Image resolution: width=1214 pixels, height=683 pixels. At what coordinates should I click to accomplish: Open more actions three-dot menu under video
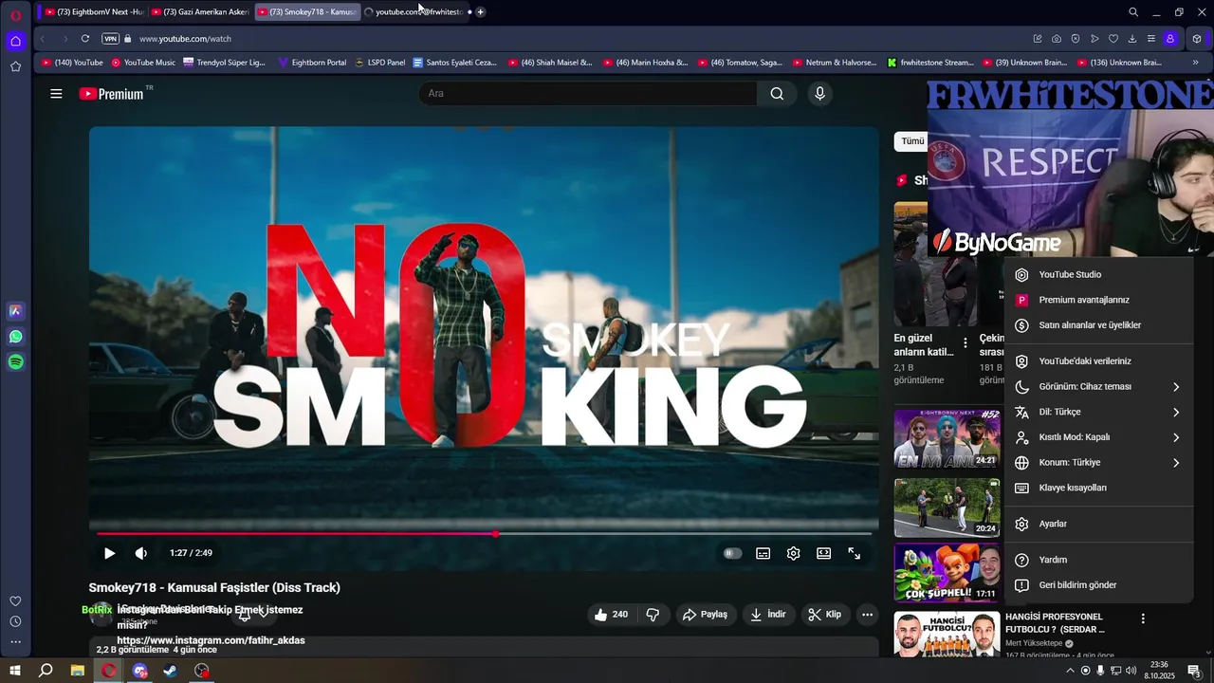[867, 615]
